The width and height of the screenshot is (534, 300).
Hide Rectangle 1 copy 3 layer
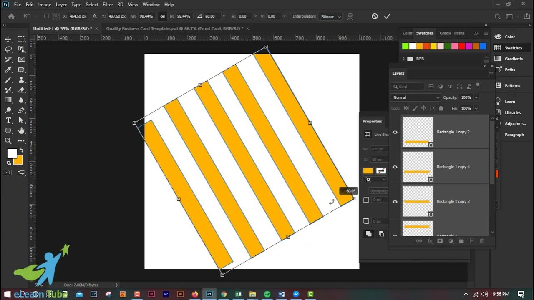[x=395, y=202]
